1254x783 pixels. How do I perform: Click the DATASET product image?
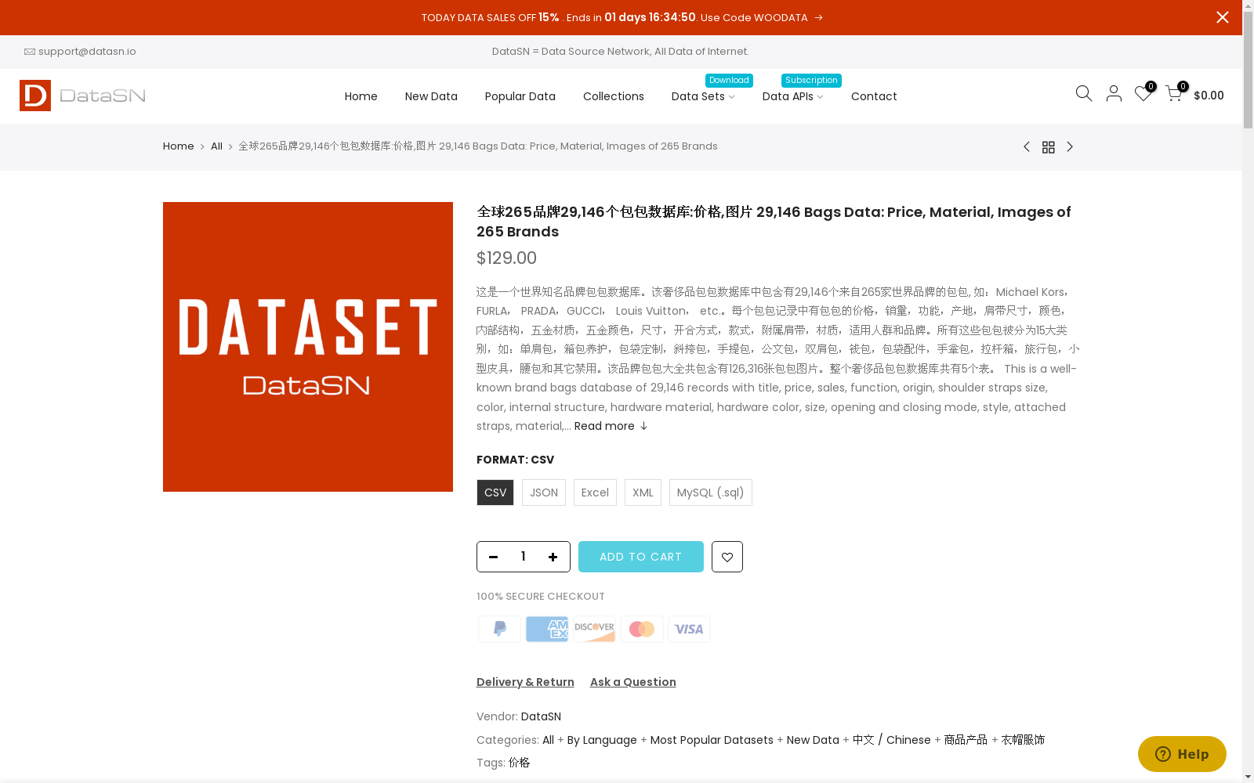click(308, 347)
